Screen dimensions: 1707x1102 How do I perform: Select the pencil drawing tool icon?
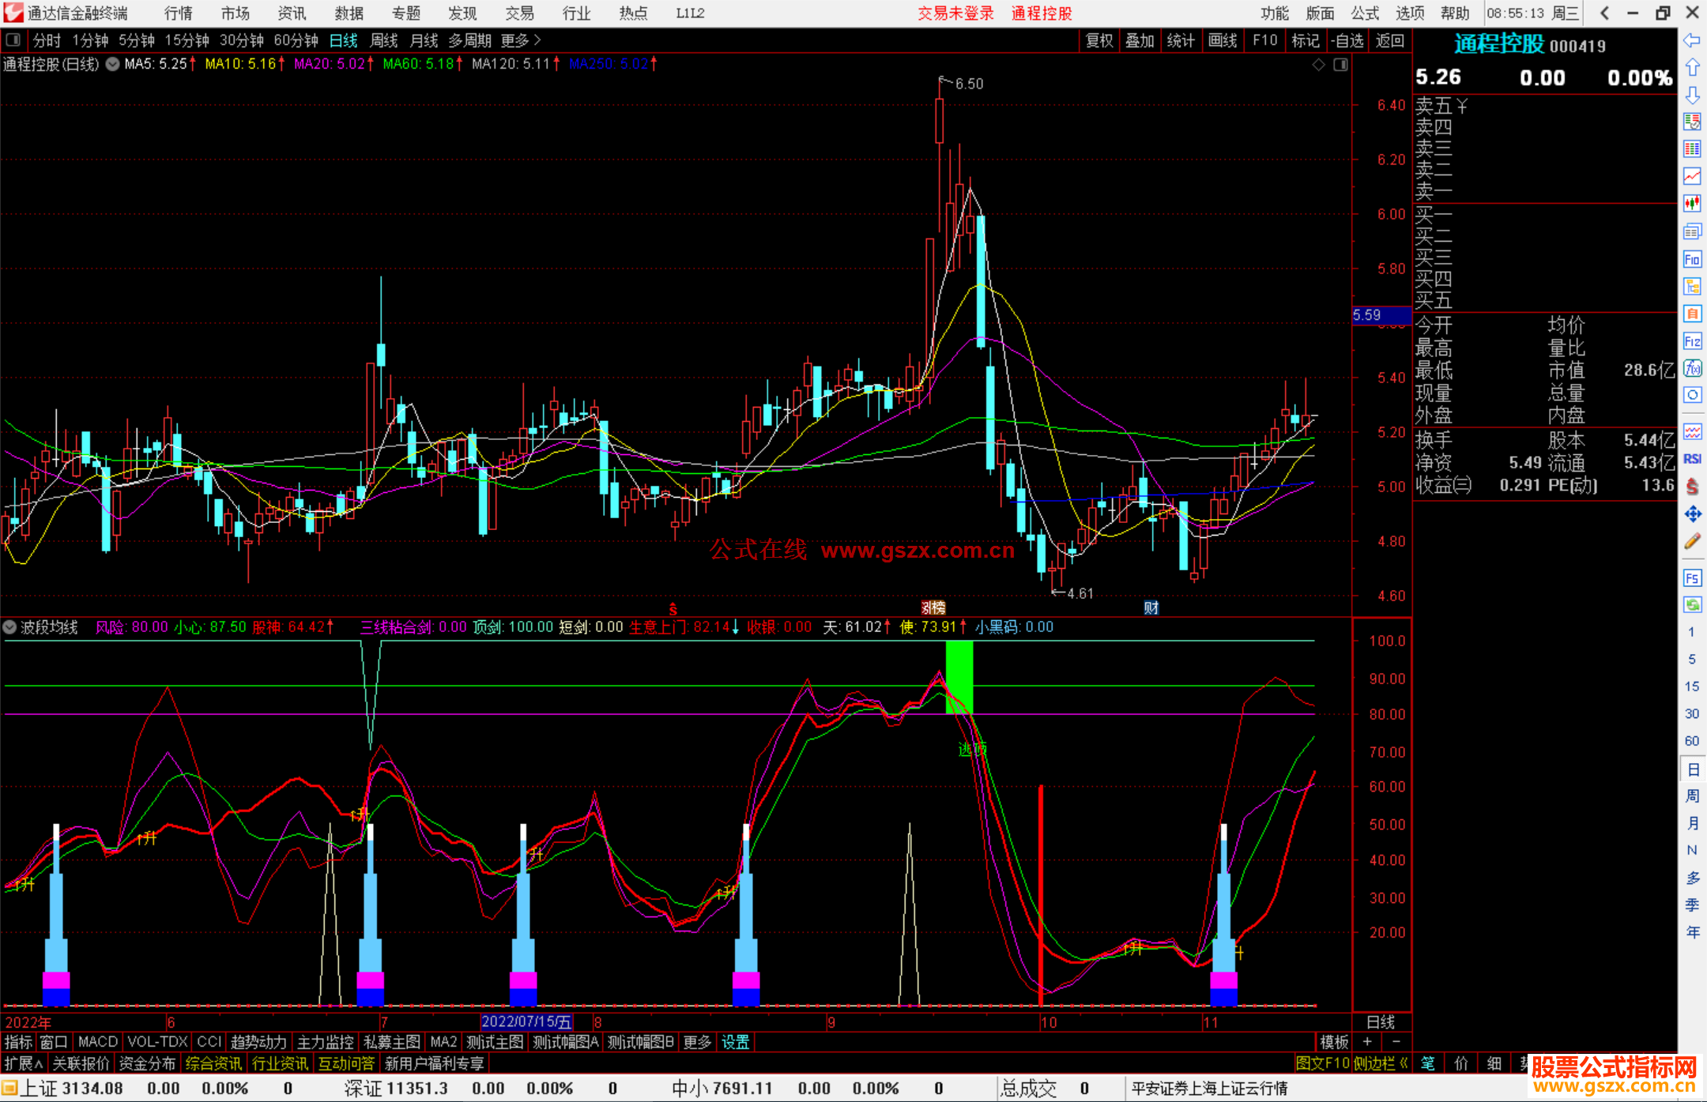click(x=1692, y=542)
